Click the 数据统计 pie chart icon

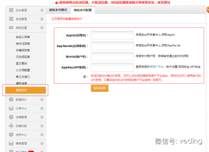11,99
